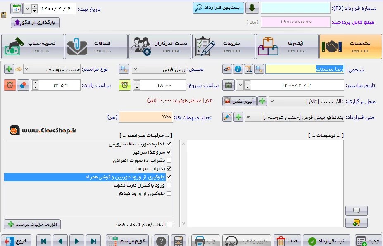
Task: Go to the last record
Action: coord(93,241)
